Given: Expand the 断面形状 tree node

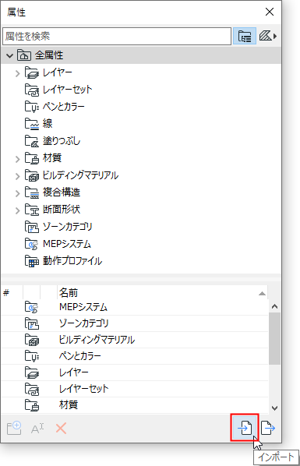Looking at the screenshot, I should coord(18,210).
